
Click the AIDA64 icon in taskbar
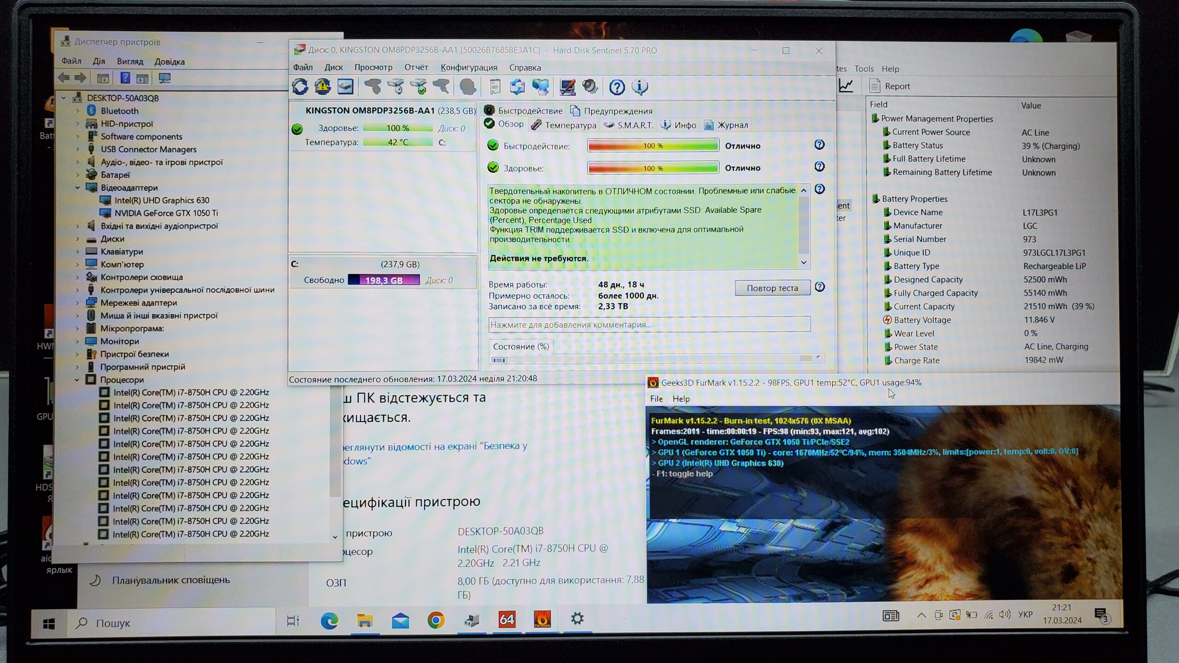click(507, 619)
